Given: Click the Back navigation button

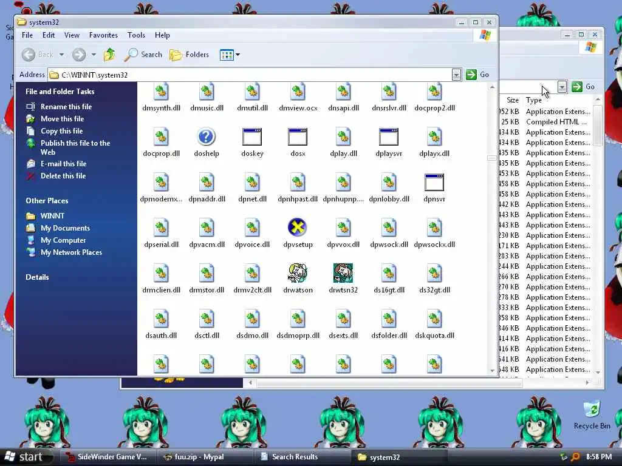Looking at the screenshot, I should 37,55.
